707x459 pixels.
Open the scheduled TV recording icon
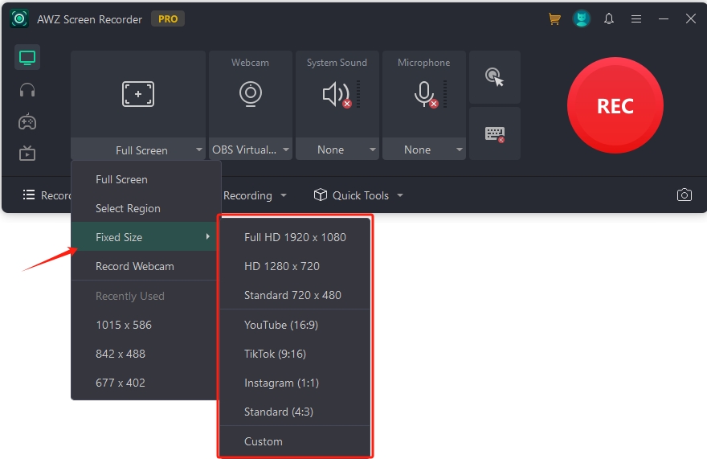coord(27,154)
